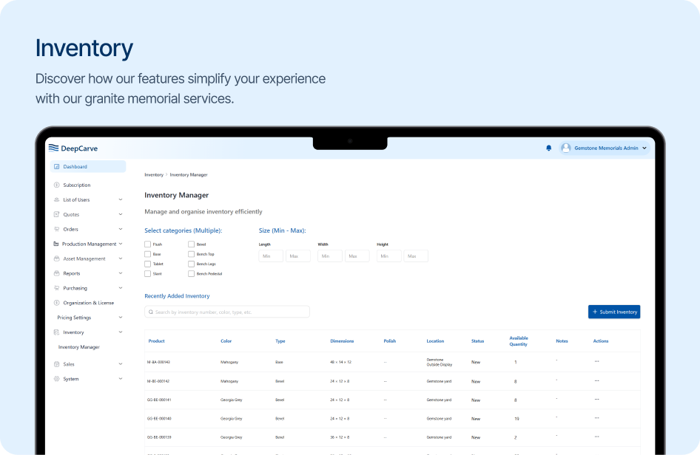Open actions menu for product M-BE-000142
Image resolution: width=700 pixels, height=455 pixels.
click(x=596, y=381)
